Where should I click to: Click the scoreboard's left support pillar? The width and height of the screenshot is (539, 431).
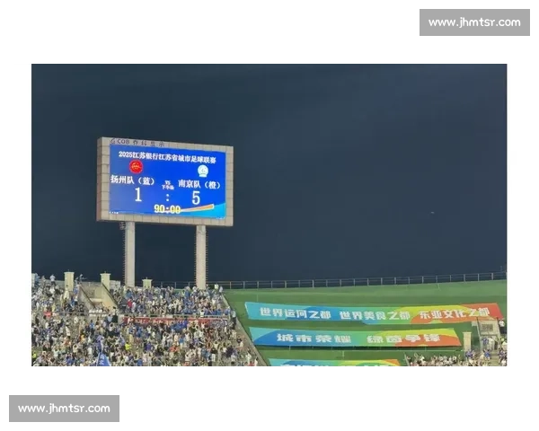(x=129, y=255)
